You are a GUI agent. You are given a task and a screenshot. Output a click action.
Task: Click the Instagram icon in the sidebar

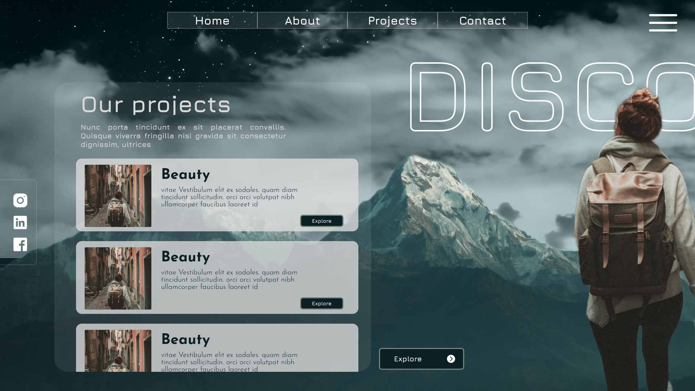pyautogui.click(x=20, y=200)
